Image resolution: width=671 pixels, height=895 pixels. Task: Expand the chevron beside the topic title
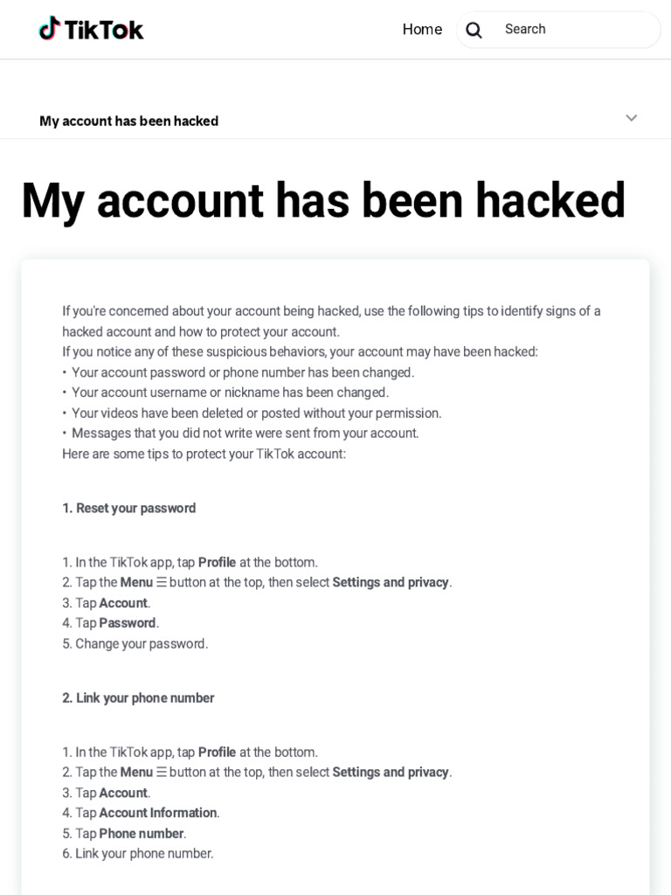click(x=631, y=118)
